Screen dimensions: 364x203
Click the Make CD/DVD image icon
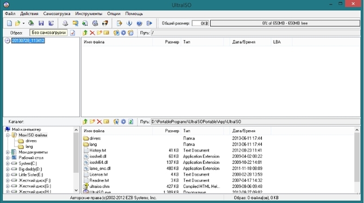click(x=65, y=23)
